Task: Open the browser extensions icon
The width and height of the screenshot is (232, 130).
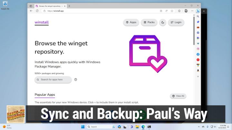Action: pyautogui.click(x=179, y=11)
